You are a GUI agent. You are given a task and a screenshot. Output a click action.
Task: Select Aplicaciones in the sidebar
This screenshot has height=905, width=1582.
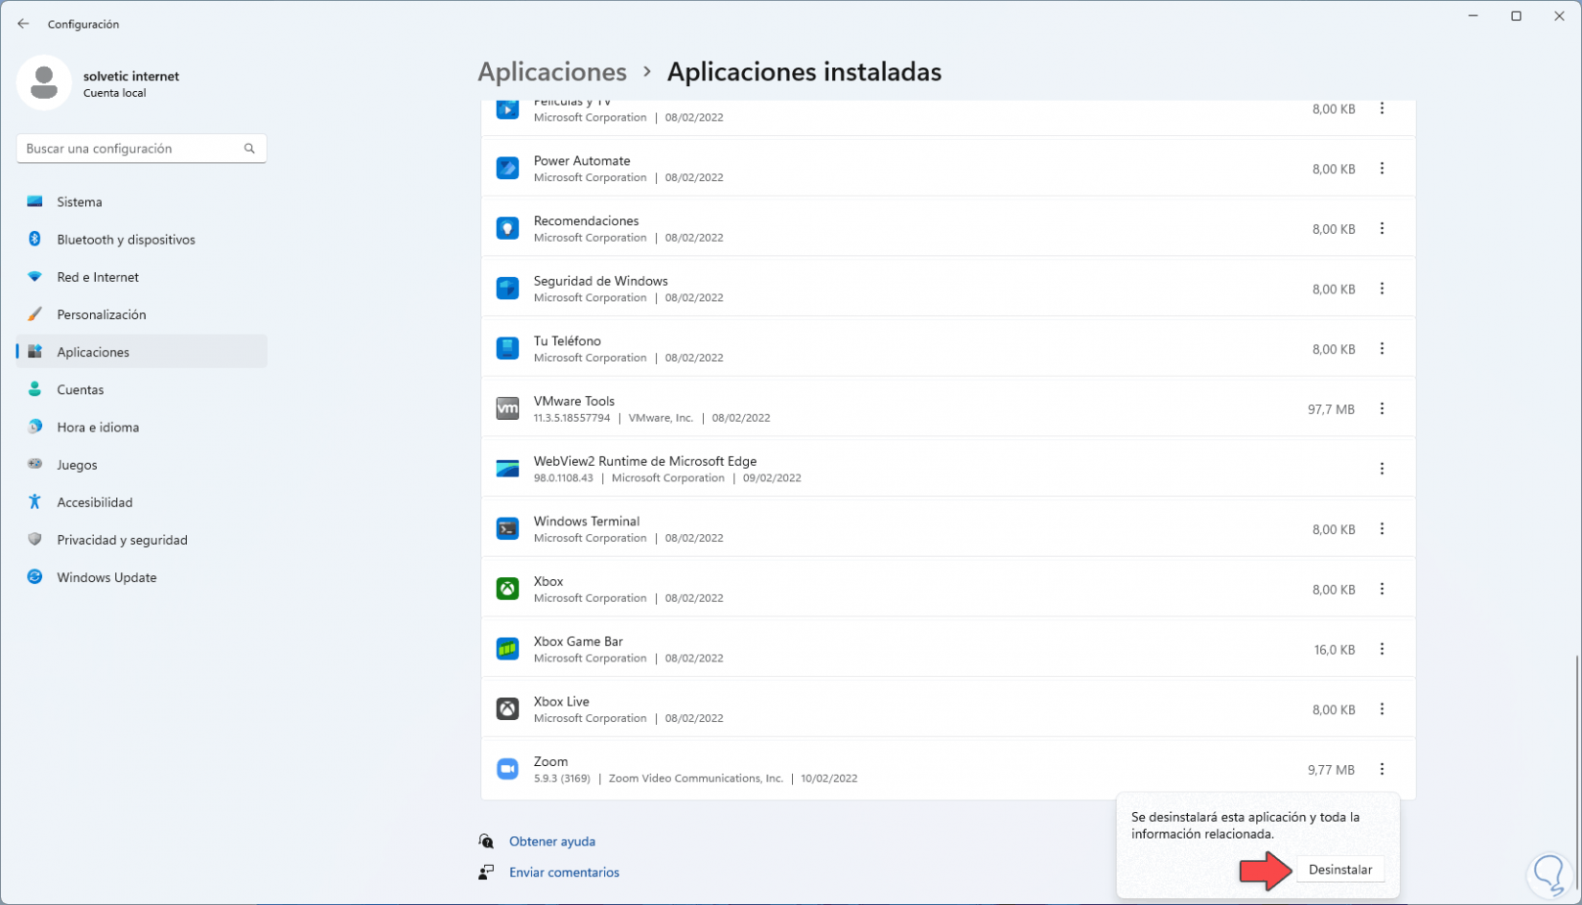tap(142, 352)
